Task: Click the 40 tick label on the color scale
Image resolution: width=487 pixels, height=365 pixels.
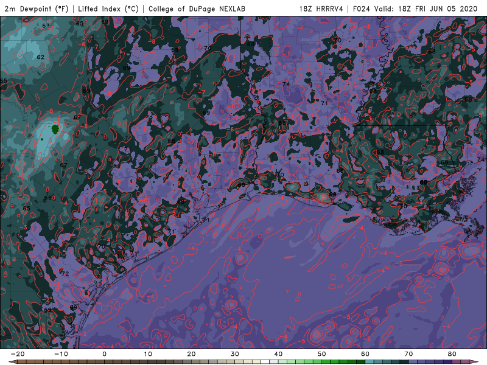Action: click(278, 354)
